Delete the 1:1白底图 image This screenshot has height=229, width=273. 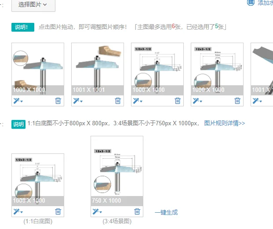[x=58, y=211]
